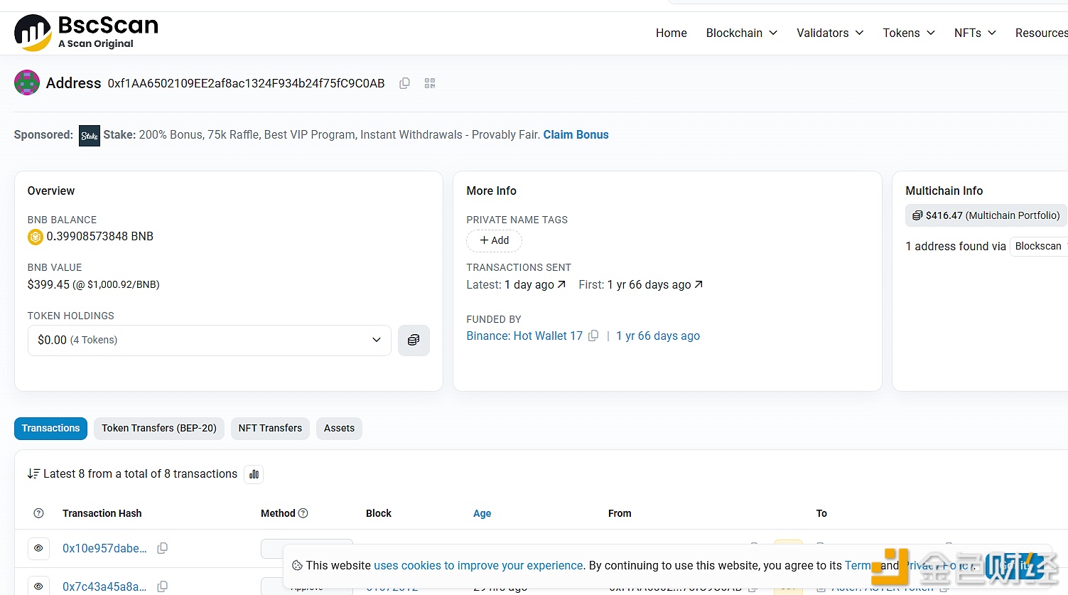Viewport: 1068px width, 595px height.
Task: Copy the Binance Hot Wallet 17 address
Action: tap(593, 336)
